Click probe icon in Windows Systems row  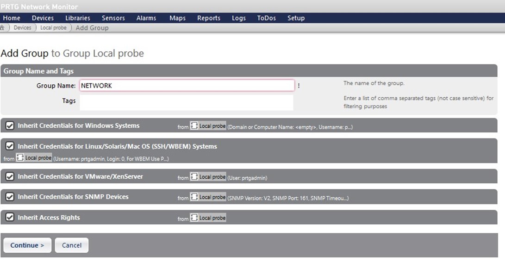[194, 126]
